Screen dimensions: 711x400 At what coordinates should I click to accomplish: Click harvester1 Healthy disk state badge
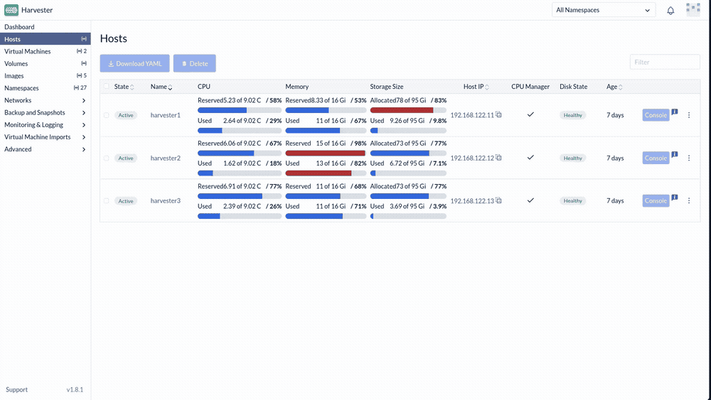click(572, 115)
